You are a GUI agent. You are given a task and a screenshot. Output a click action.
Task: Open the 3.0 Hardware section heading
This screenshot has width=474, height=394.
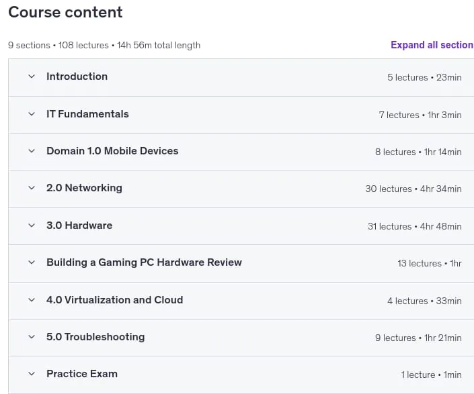[79, 226]
